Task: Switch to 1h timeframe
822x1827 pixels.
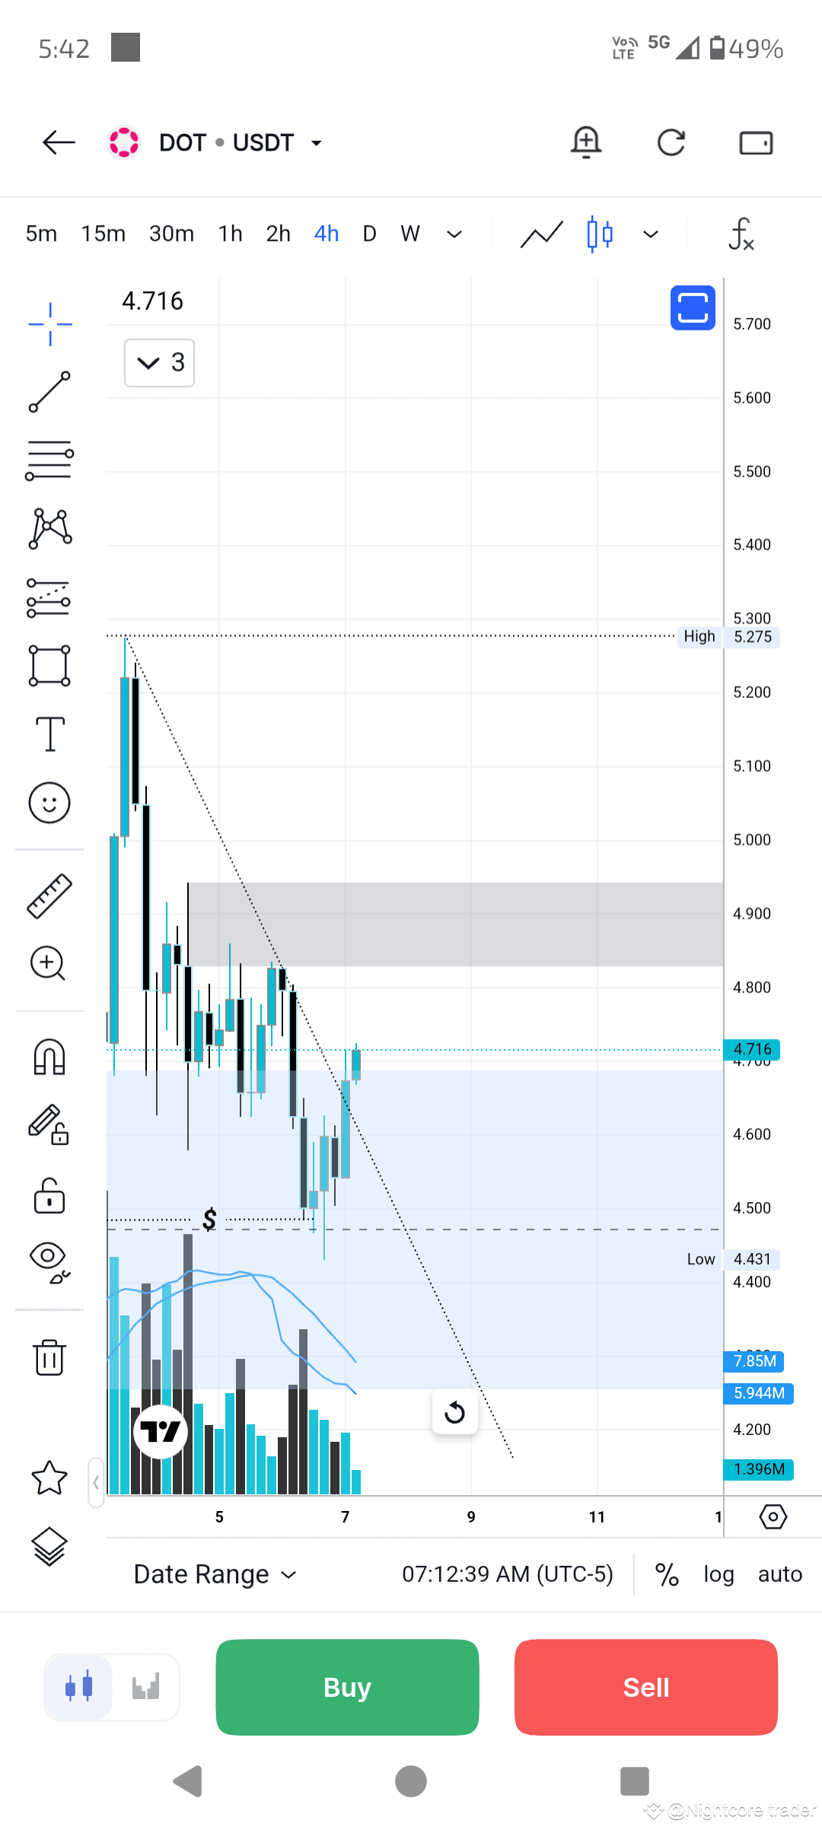Action: [230, 234]
